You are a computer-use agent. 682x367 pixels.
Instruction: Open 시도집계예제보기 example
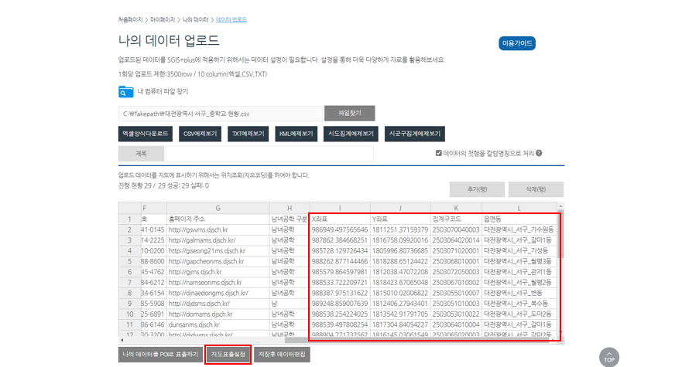tap(351, 134)
